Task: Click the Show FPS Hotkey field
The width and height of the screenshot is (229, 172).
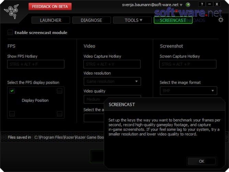Action: point(36,64)
